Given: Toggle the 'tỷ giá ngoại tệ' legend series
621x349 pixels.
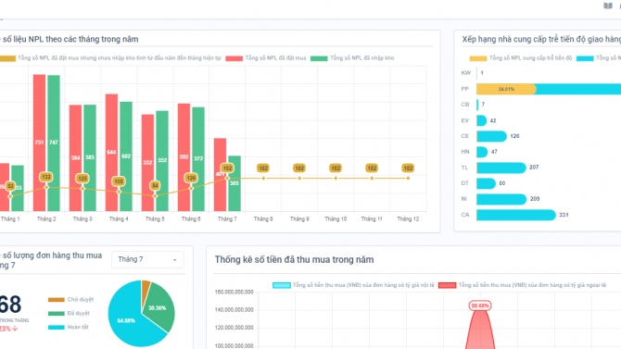Looking at the screenshot, I should pos(523,285).
